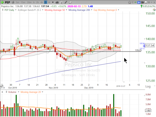Screen dimensions: 156x117
Task: Click the Pepsico Inc company name
Action: coord(7,6)
